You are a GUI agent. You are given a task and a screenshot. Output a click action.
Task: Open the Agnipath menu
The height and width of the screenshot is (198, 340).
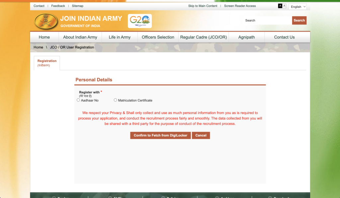246,37
